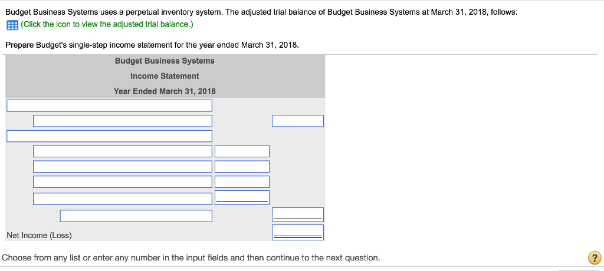Image resolution: width=604 pixels, height=271 pixels.
Task: Open the 'Click the icon to view the adjusted trial balance' link
Action: click(107, 25)
